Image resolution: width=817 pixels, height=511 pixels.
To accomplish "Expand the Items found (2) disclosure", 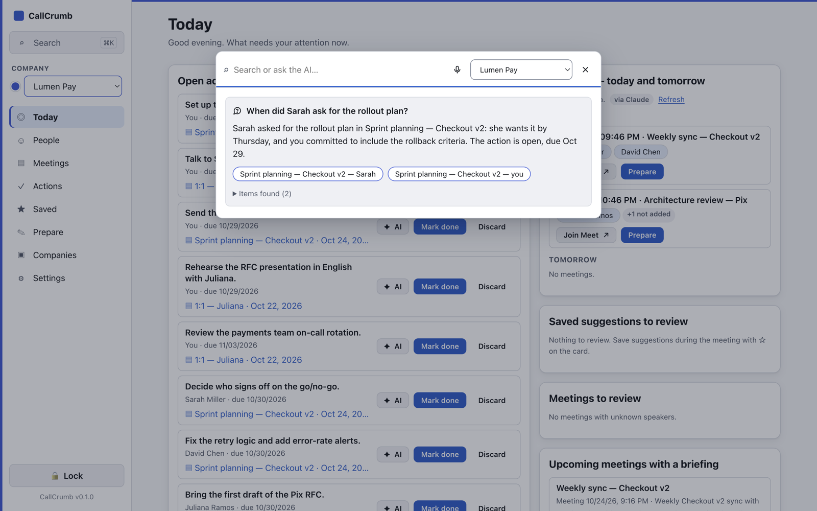I will point(262,194).
